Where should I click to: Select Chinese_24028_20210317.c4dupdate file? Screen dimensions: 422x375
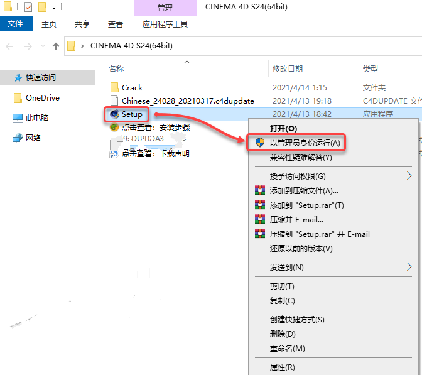188,101
